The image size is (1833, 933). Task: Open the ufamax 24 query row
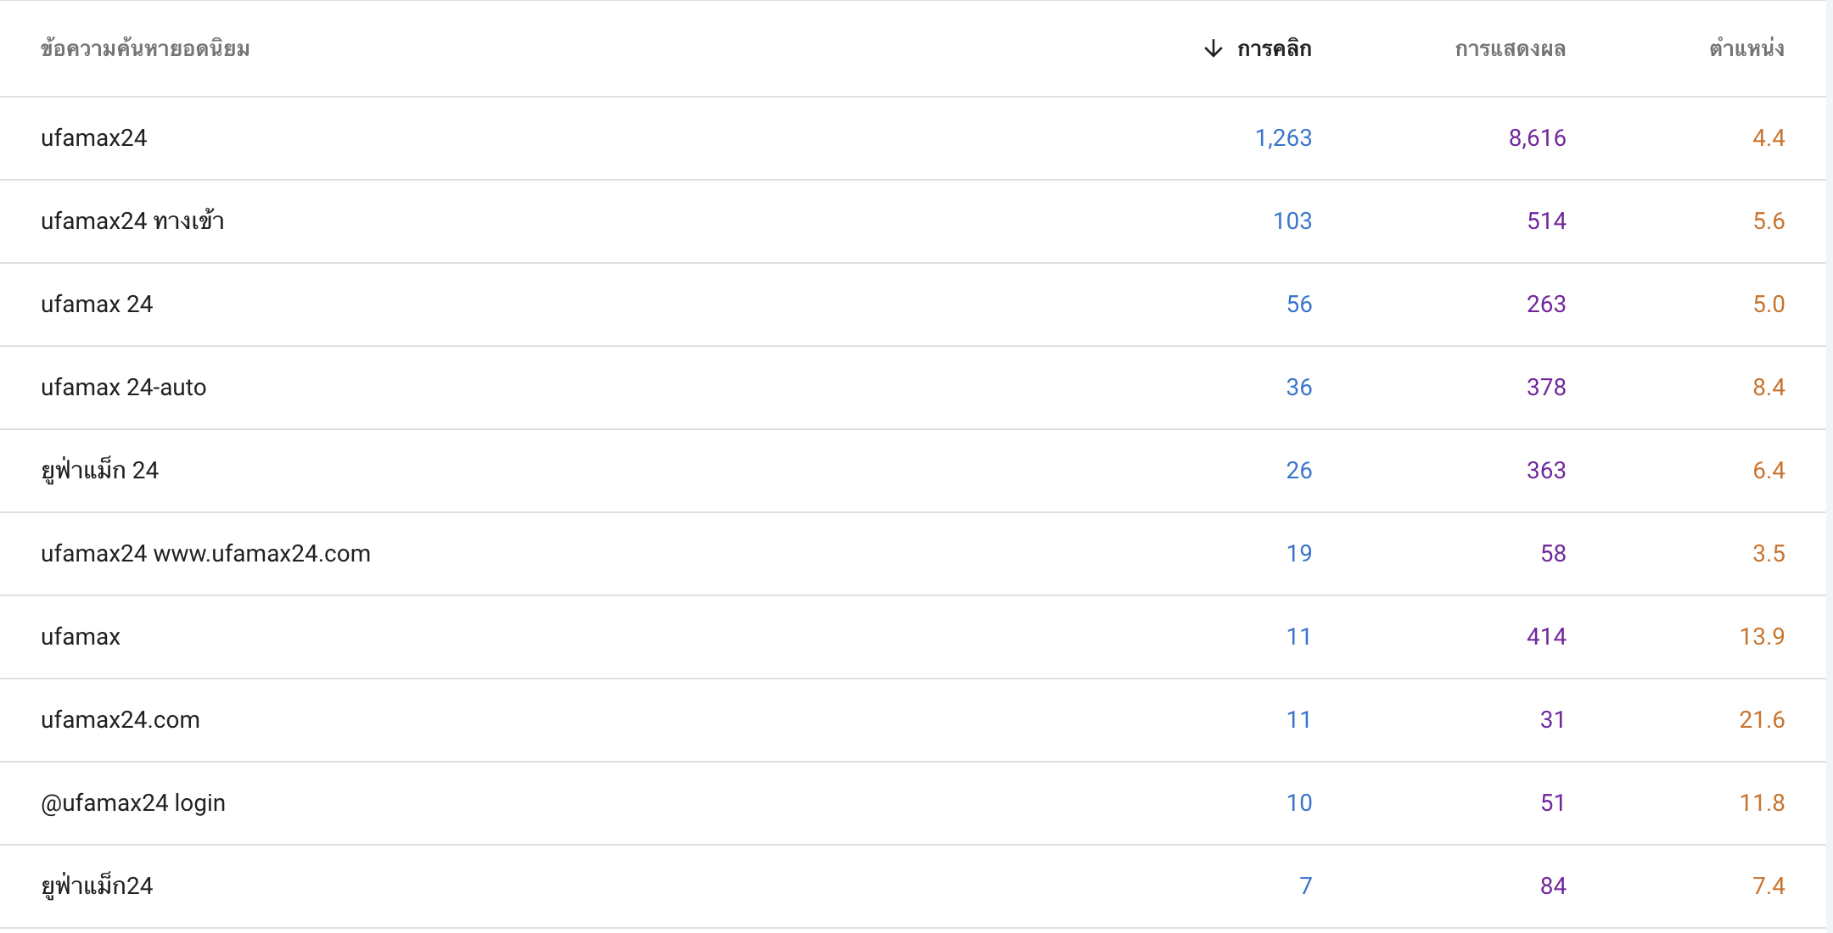913,304
